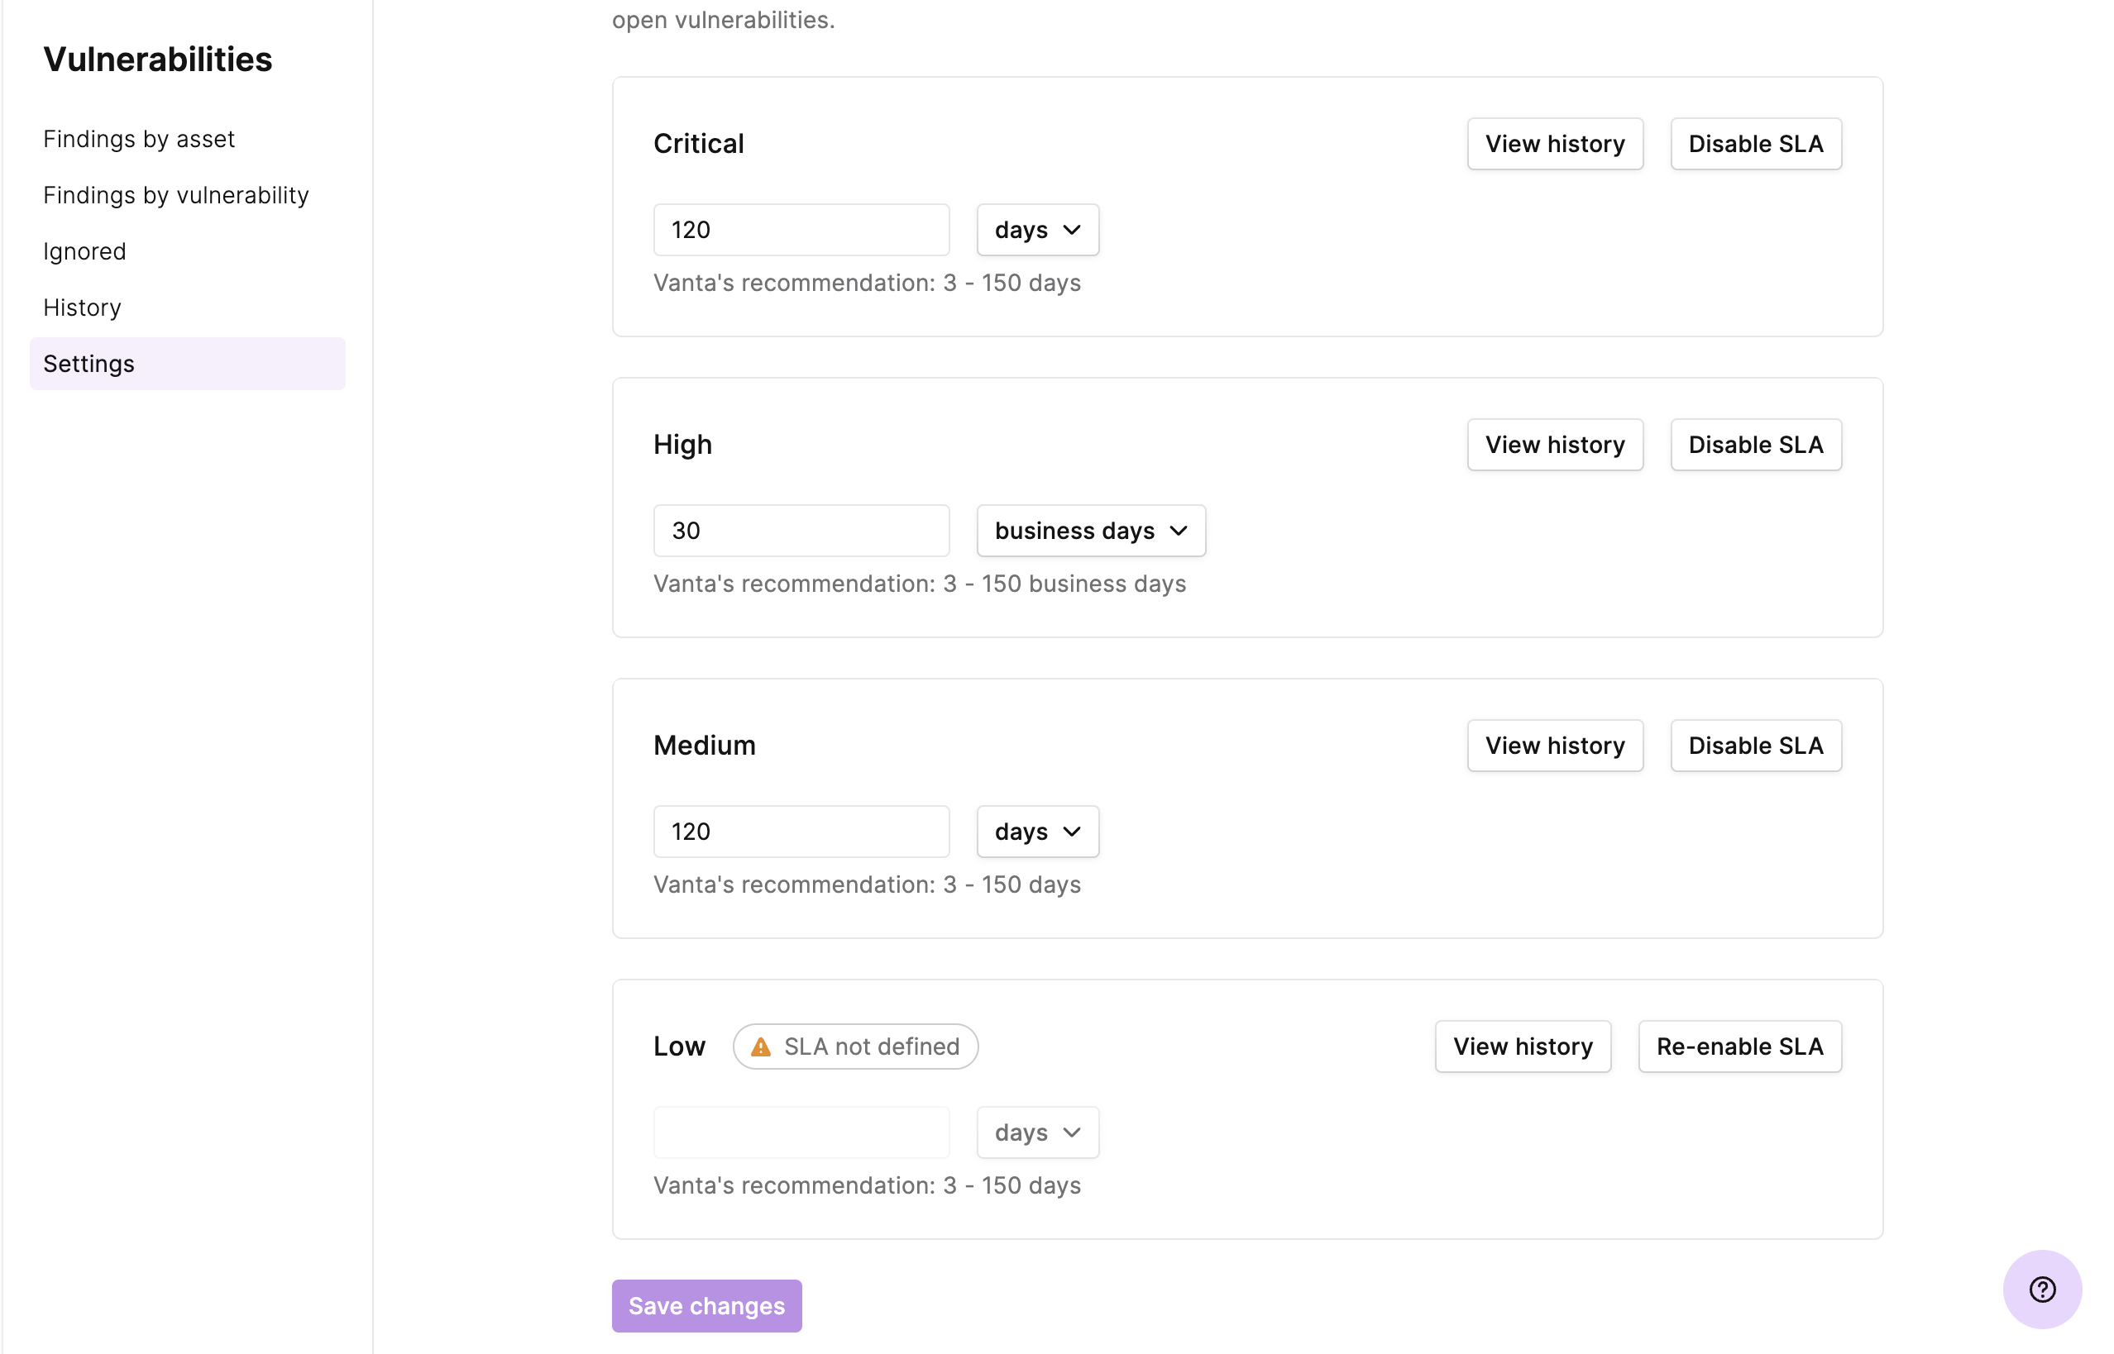Open Findings by asset page

coord(139,139)
